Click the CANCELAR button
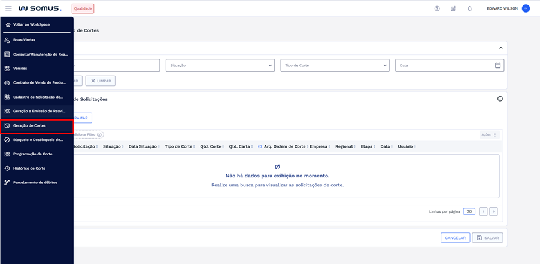This screenshot has height=264, width=540. click(x=455, y=238)
